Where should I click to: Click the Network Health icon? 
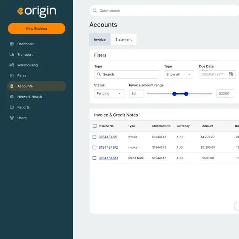click(12, 97)
